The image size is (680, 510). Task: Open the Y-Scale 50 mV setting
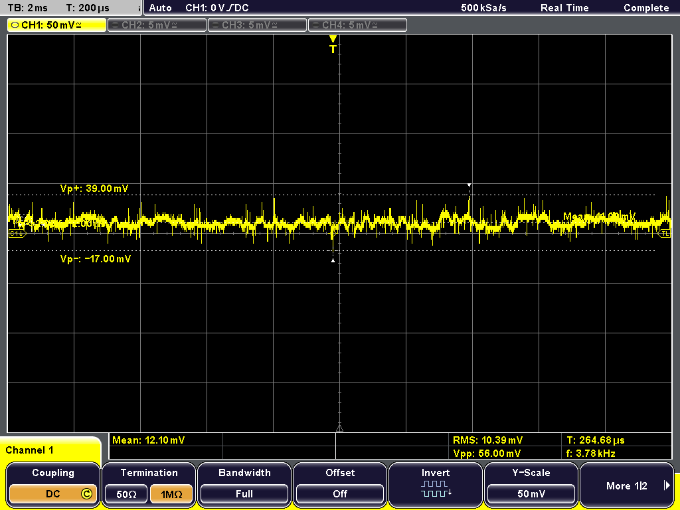tap(531, 493)
